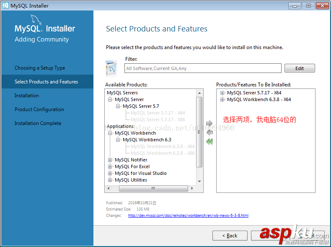Select the greyed MySQL Server 5.7.17 - X86 item
Screen dimensions: 331x247
(x=158, y=120)
